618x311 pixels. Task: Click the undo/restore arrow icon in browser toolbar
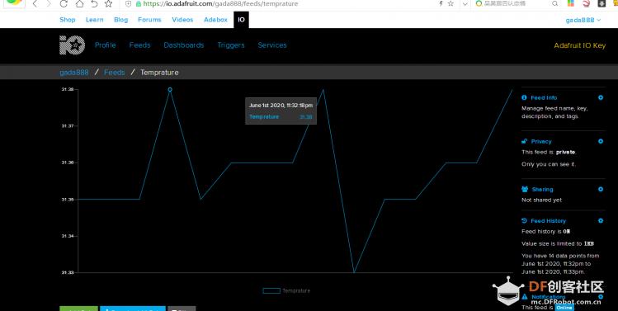(x=94, y=4)
